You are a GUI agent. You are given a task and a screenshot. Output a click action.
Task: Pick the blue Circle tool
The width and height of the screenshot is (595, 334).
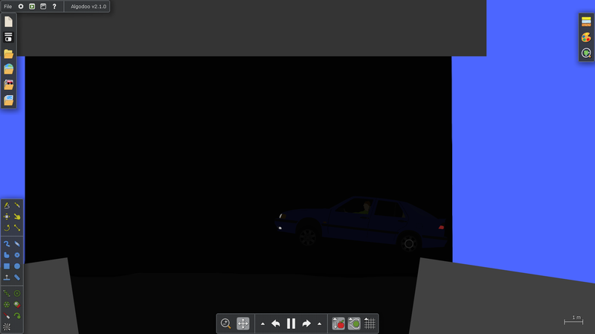17,266
